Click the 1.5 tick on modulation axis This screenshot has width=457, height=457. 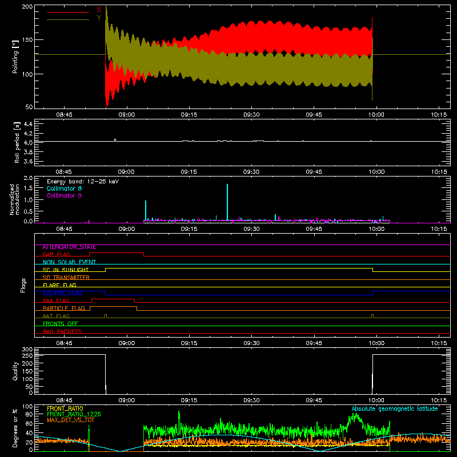[x=28, y=189]
